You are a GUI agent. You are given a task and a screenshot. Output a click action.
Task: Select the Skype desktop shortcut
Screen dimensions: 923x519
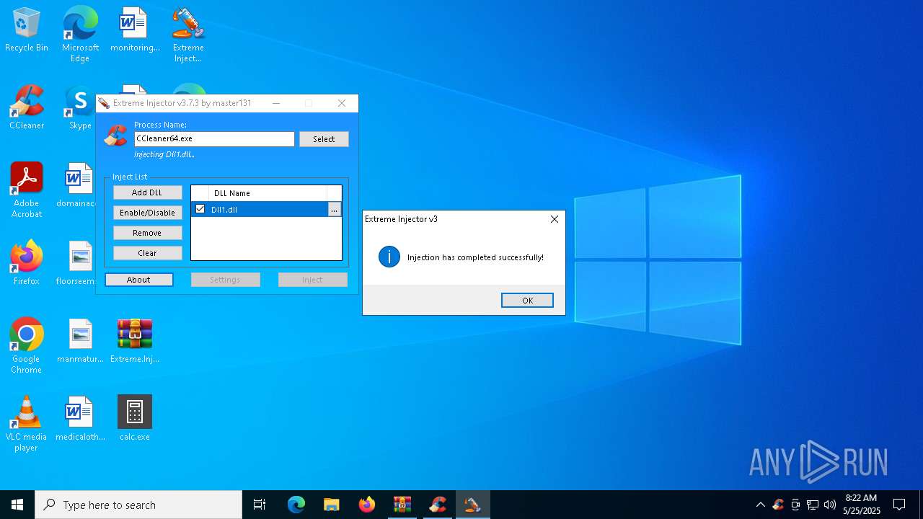(80, 107)
